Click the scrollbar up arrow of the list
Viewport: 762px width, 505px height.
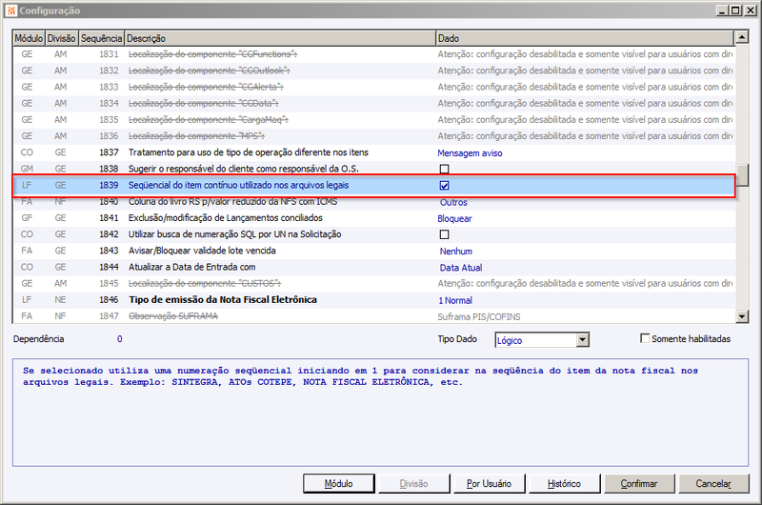(742, 37)
